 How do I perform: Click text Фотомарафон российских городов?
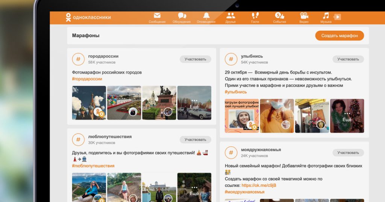tap(107, 72)
